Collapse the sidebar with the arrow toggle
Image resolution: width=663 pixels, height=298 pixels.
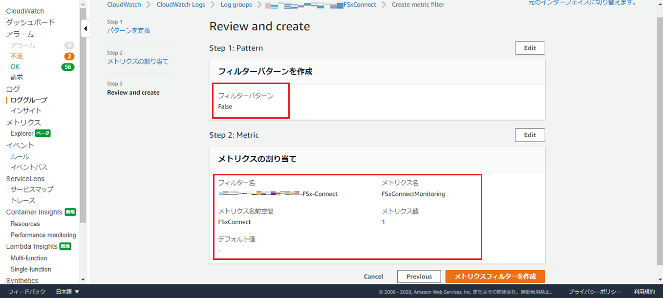tap(86, 28)
